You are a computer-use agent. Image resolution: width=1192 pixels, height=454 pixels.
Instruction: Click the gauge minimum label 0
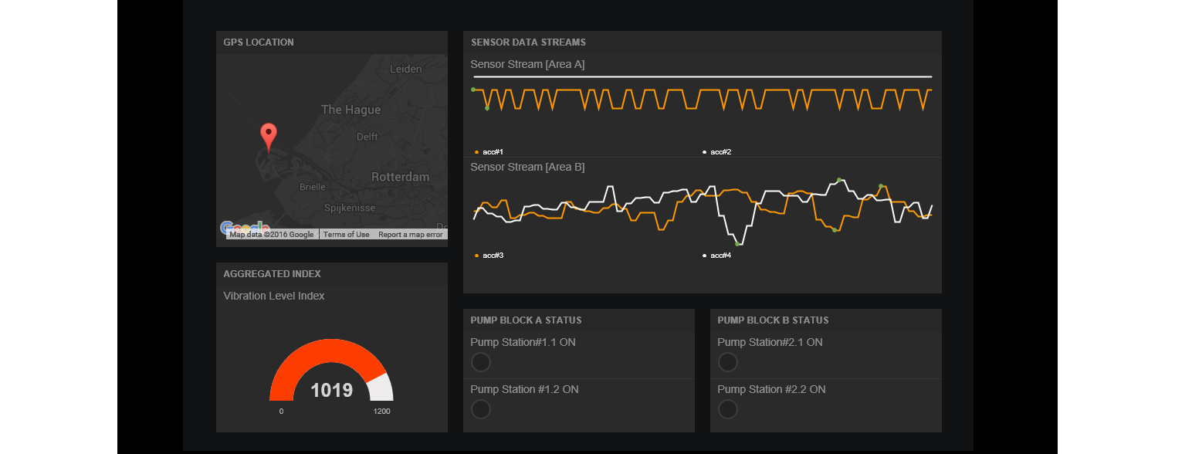[x=281, y=412]
